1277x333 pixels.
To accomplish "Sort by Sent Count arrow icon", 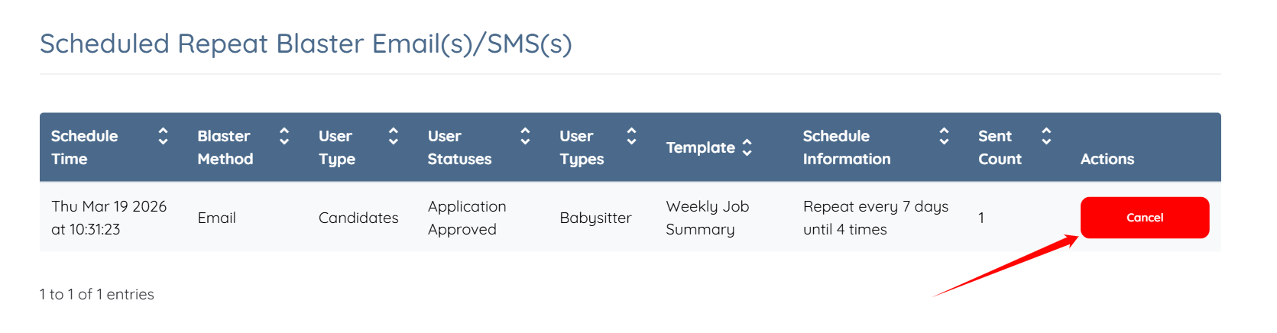I will click(x=1046, y=137).
